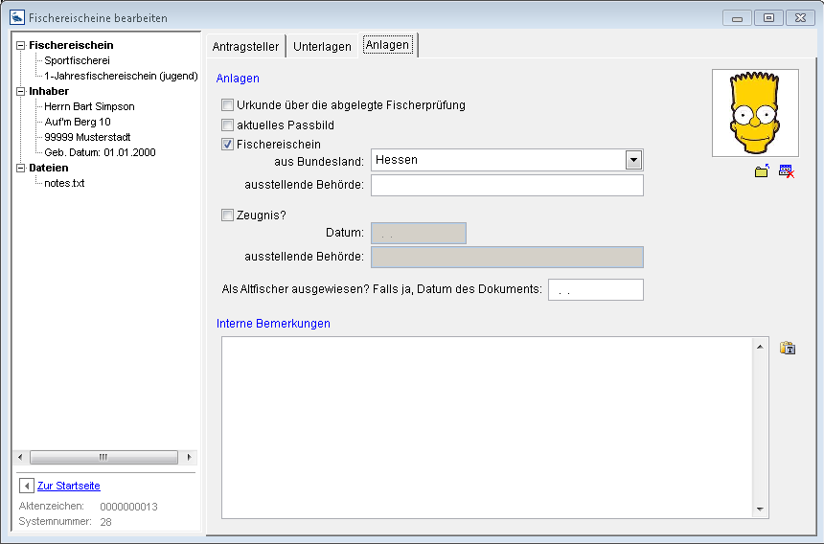824x544 pixels.
Task: Enable the aktuelles Passbild checkbox
Action: (228, 125)
